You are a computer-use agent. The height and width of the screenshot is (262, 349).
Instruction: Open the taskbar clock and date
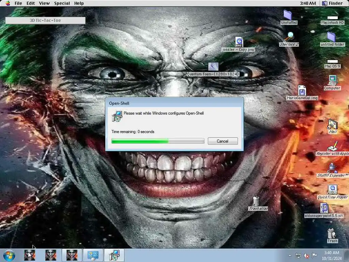coord(332,255)
